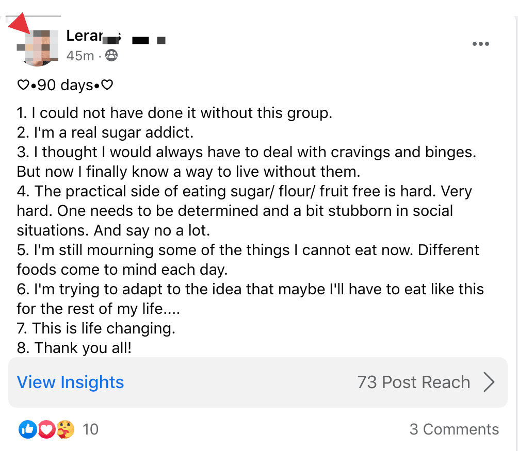
Task: Click the "This is life changing" line
Action: pyautogui.click(x=96, y=328)
